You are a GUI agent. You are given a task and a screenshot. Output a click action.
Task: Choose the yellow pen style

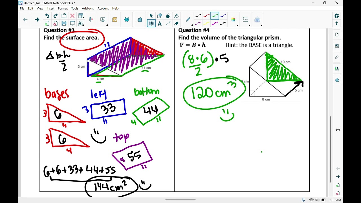[206, 23]
